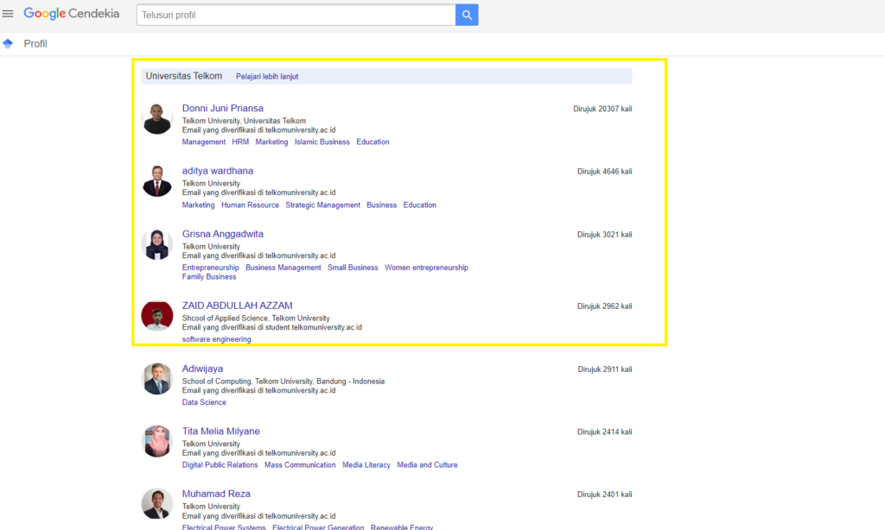
Task: Open Donni Juni Priansa's profile photo
Action: [x=157, y=119]
